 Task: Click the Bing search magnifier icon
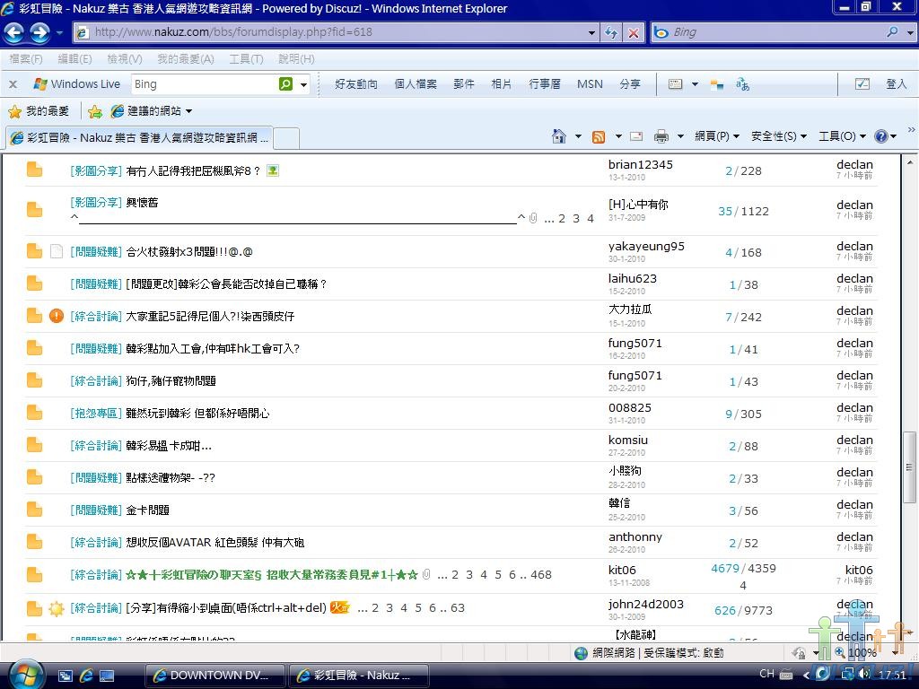892,32
